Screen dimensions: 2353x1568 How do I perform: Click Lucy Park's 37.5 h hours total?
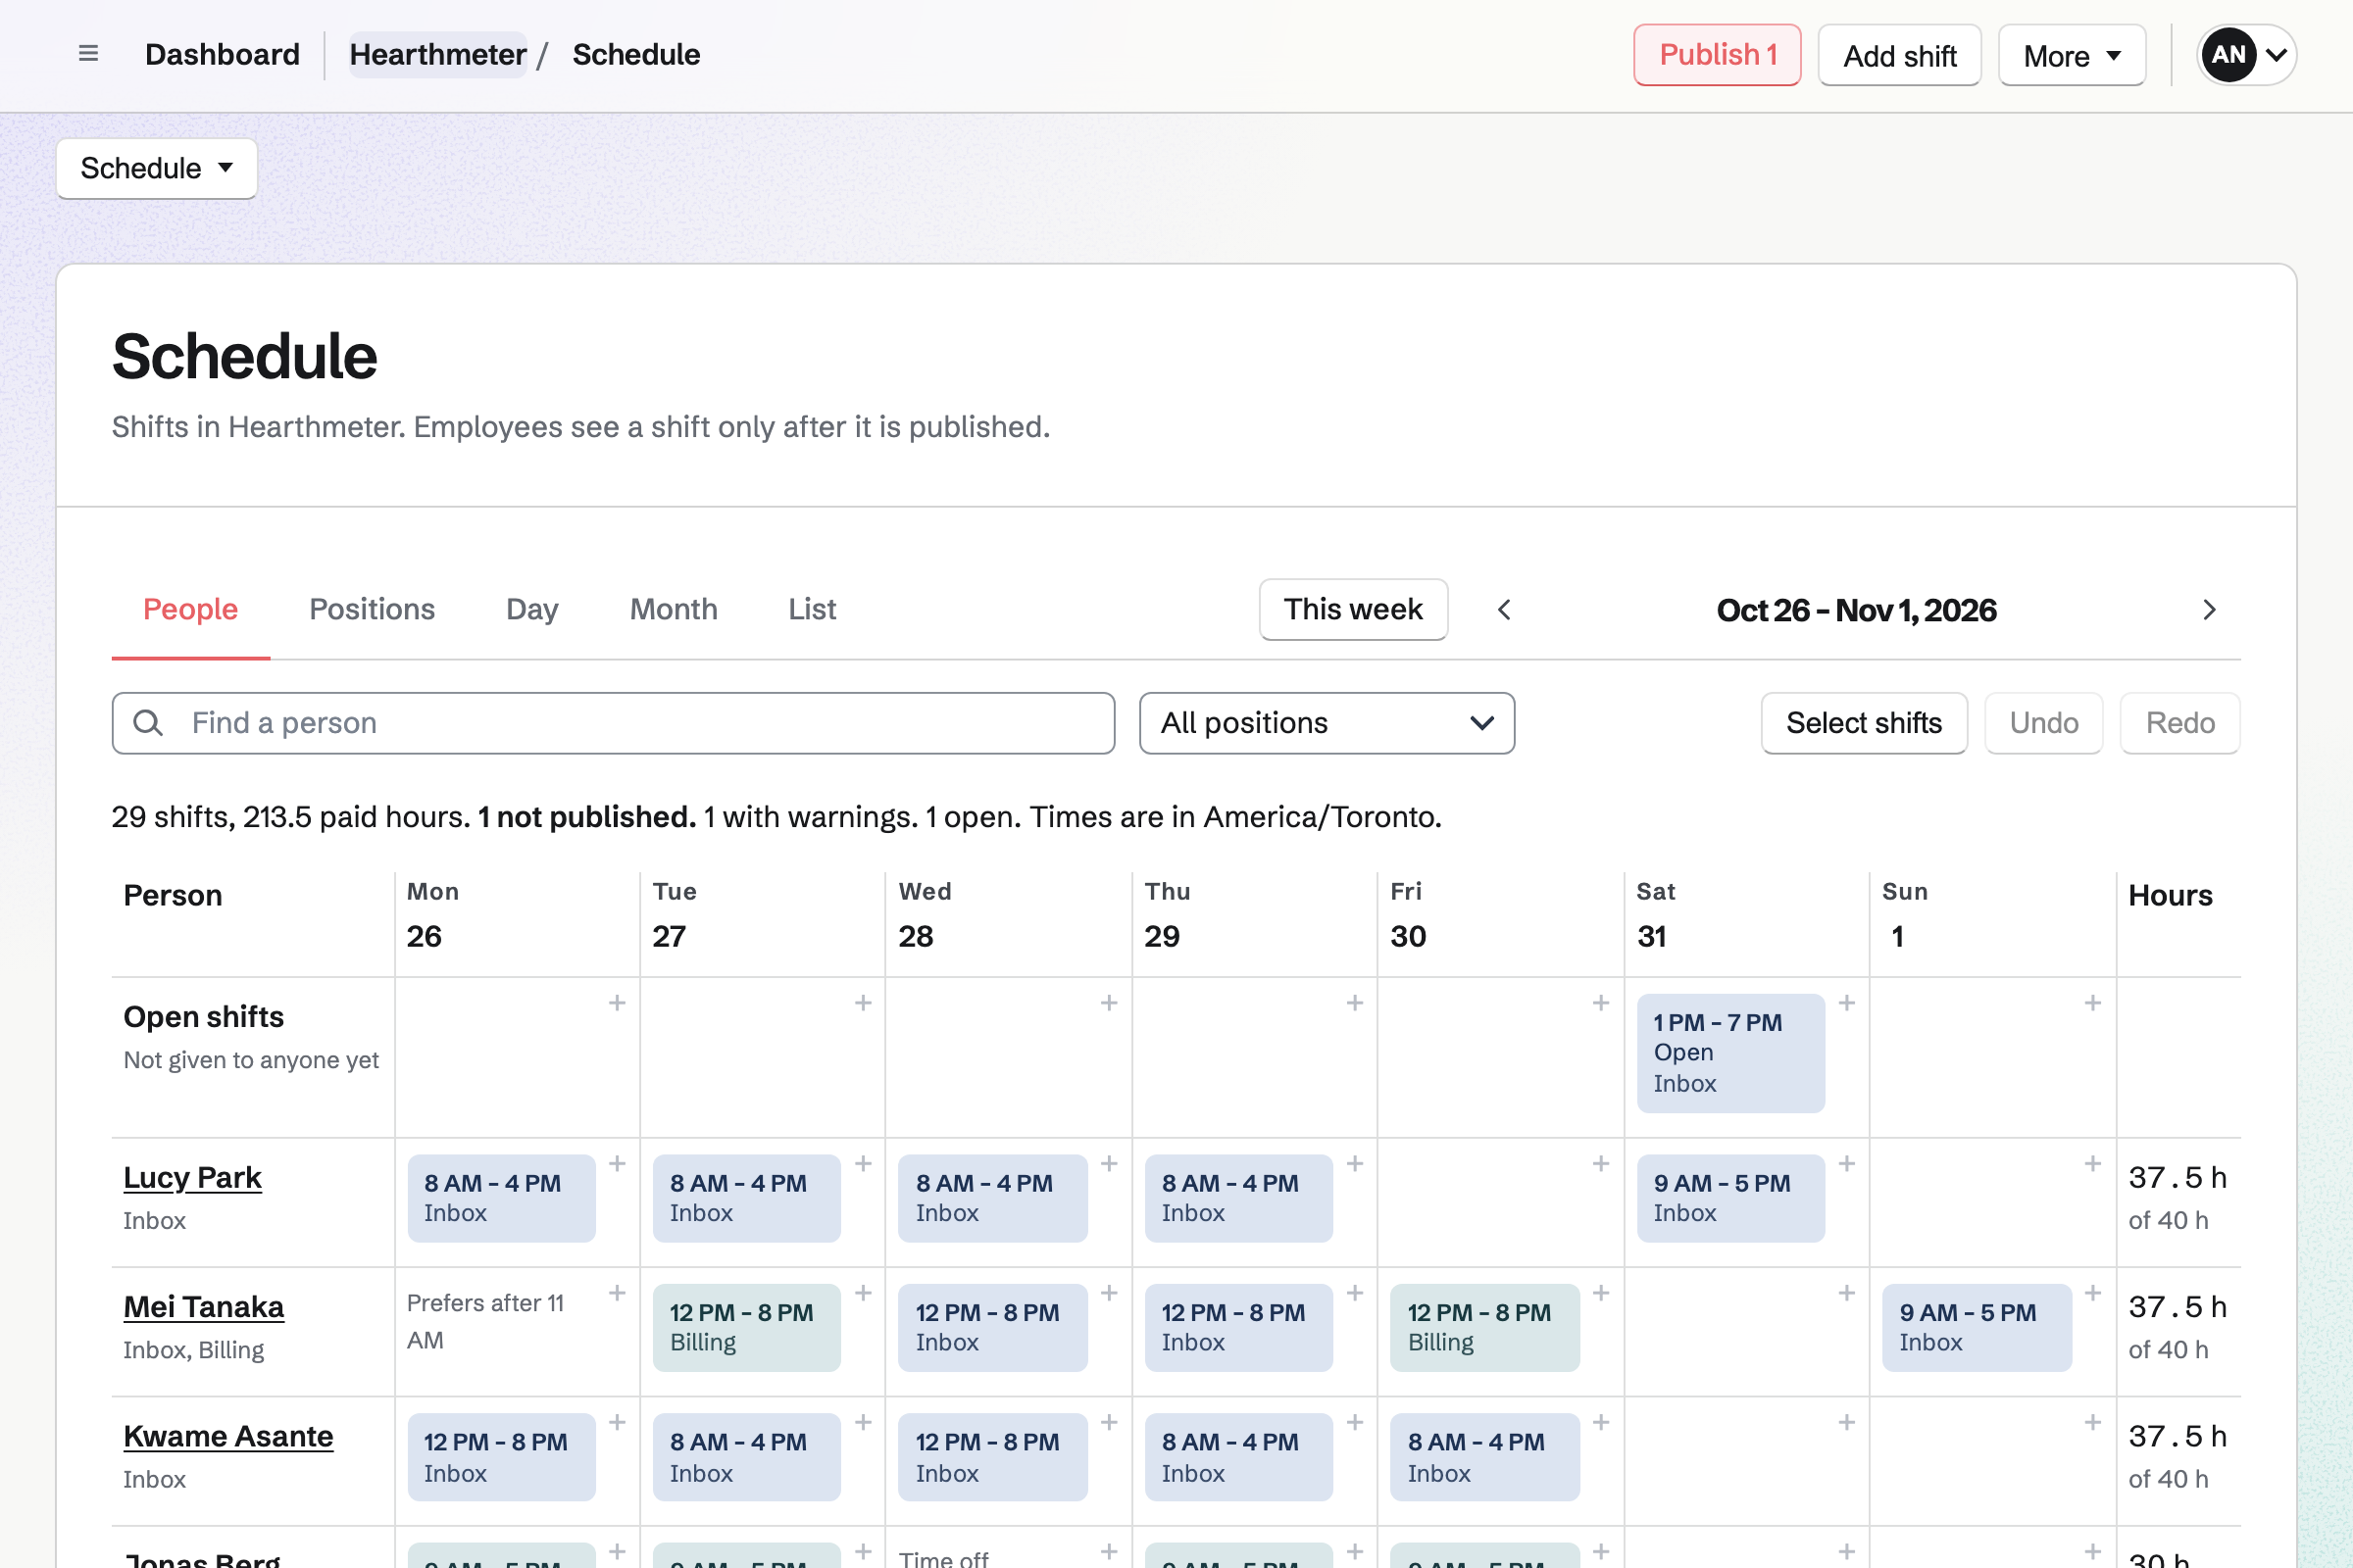click(2177, 1178)
